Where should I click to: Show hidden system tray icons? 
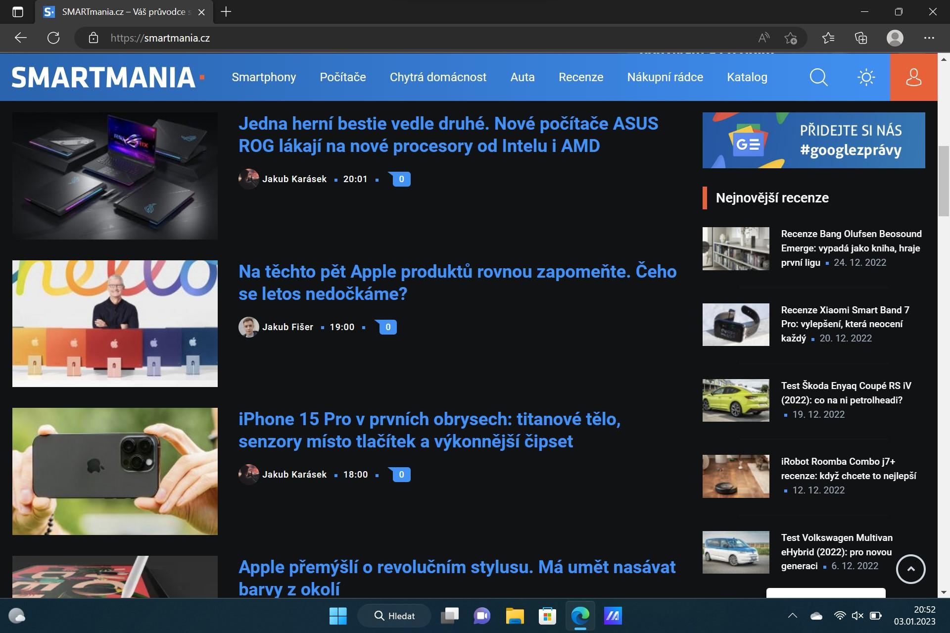(792, 616)
